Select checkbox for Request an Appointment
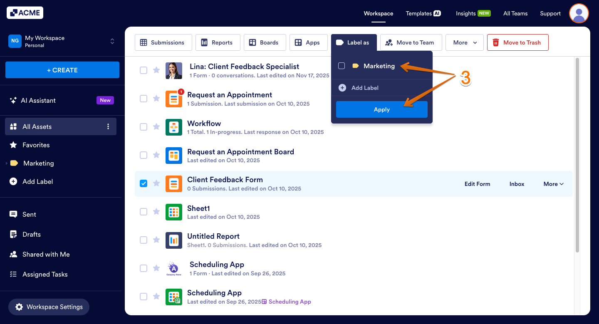 (x=144, y=99)
